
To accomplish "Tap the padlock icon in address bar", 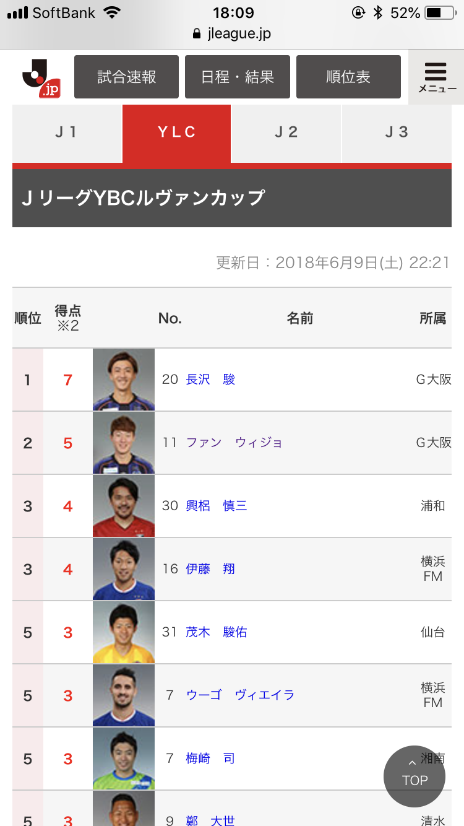I will (x=197, y=34).
